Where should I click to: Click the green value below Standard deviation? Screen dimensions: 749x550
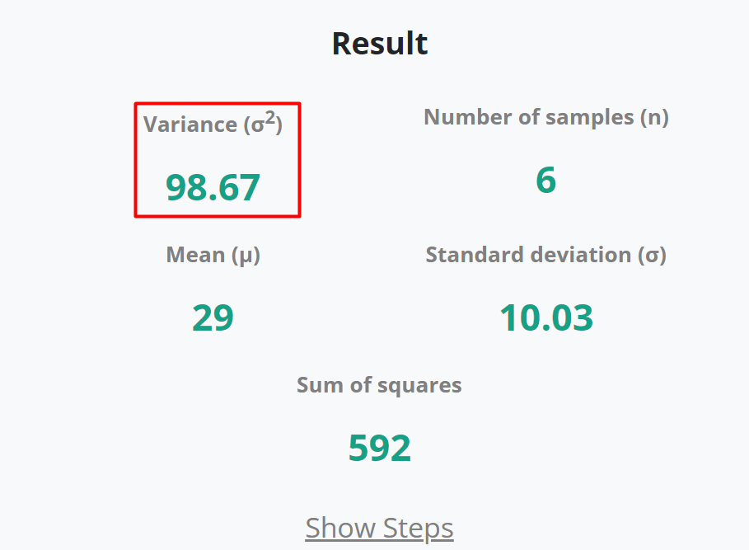coord(545,317)
